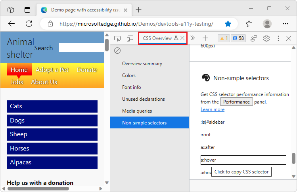Click the Home navigation link

19,70
